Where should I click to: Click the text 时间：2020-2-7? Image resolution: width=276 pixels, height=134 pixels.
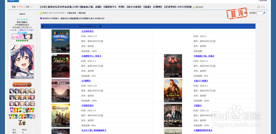point(201,61)
